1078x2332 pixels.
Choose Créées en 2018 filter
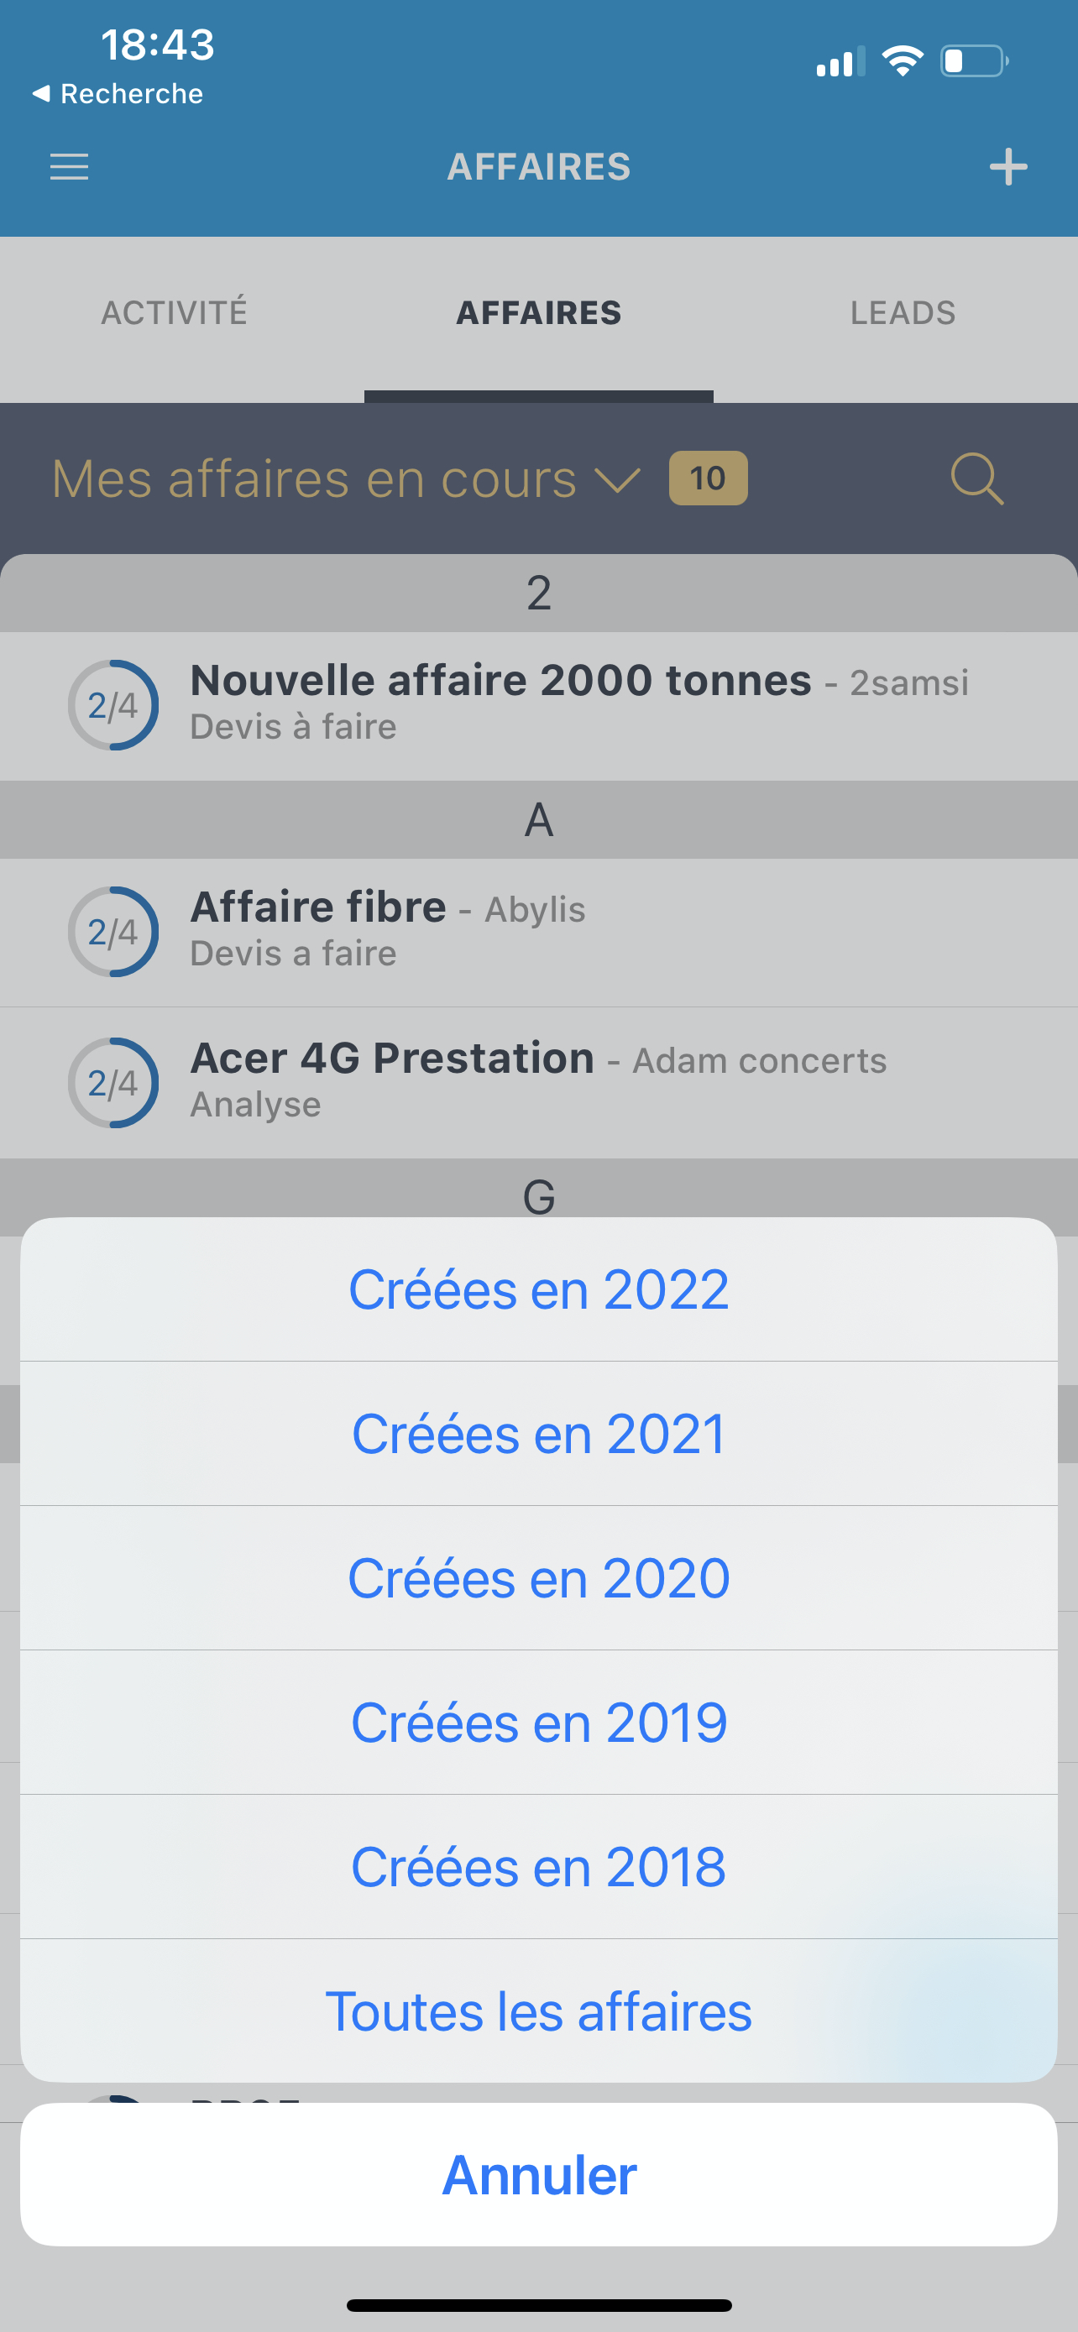point(538,1867)
